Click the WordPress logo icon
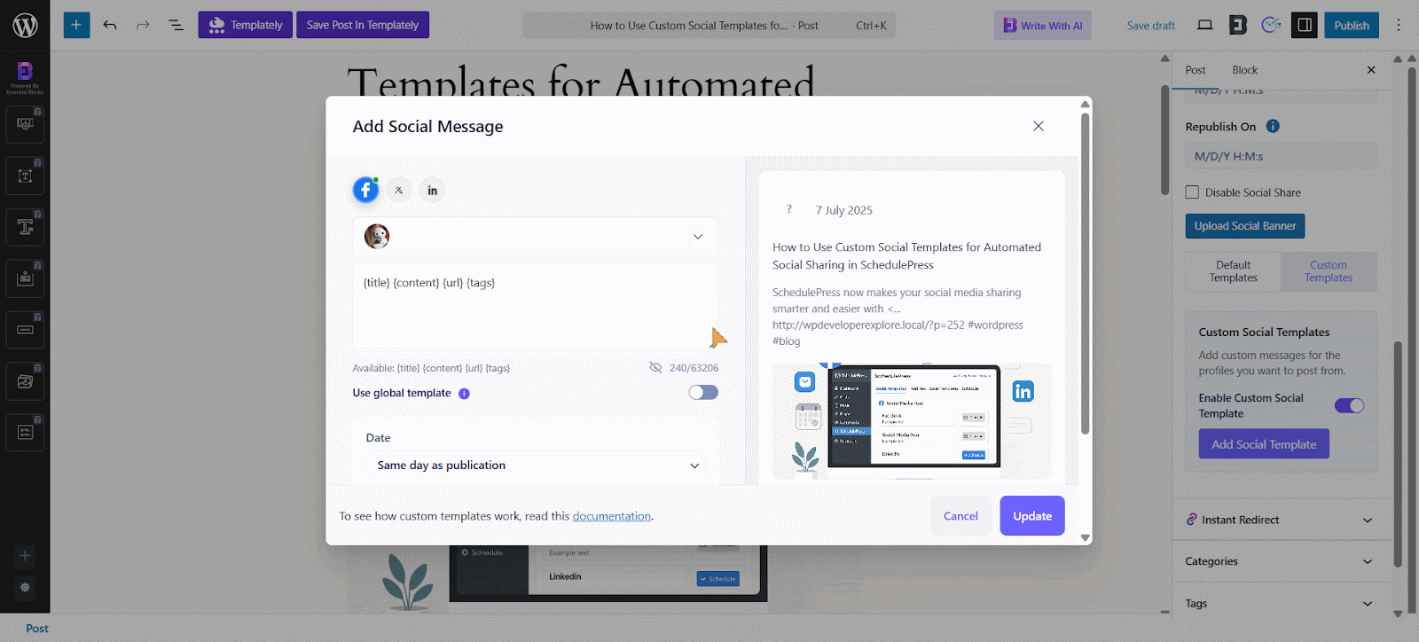1419x642 pixels. 25,25
